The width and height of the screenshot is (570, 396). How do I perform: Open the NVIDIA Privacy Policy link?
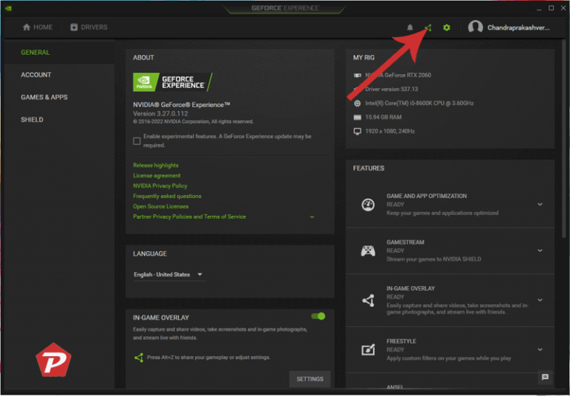point(160,185)
